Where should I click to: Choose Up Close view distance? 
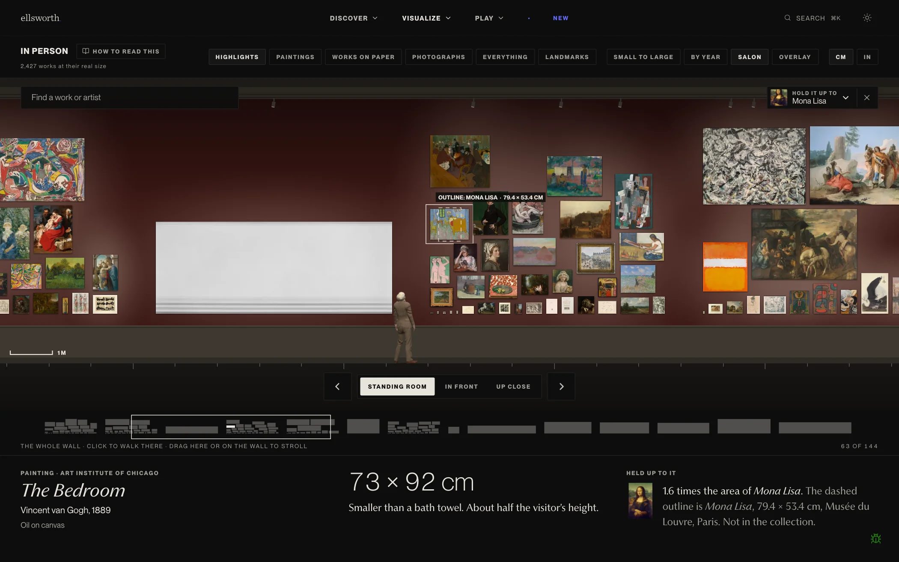tap(513, 387)
